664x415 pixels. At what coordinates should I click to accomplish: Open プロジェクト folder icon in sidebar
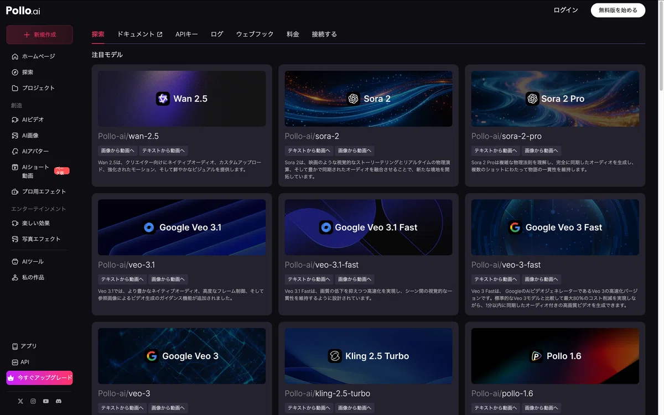coord(15,88)
